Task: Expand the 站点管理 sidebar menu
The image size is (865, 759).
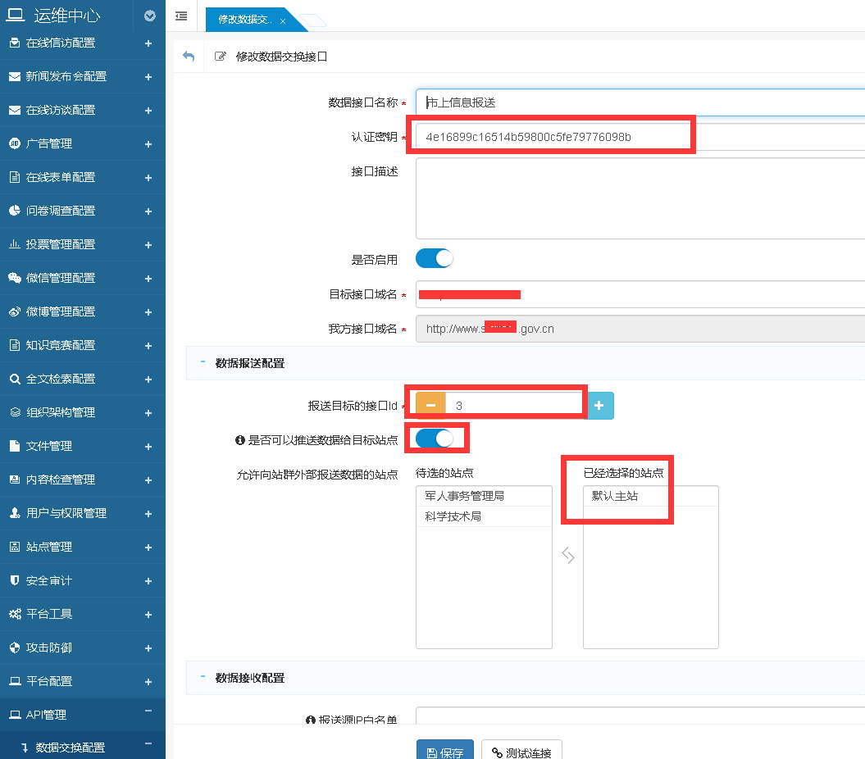Action: tap(148, 547)
